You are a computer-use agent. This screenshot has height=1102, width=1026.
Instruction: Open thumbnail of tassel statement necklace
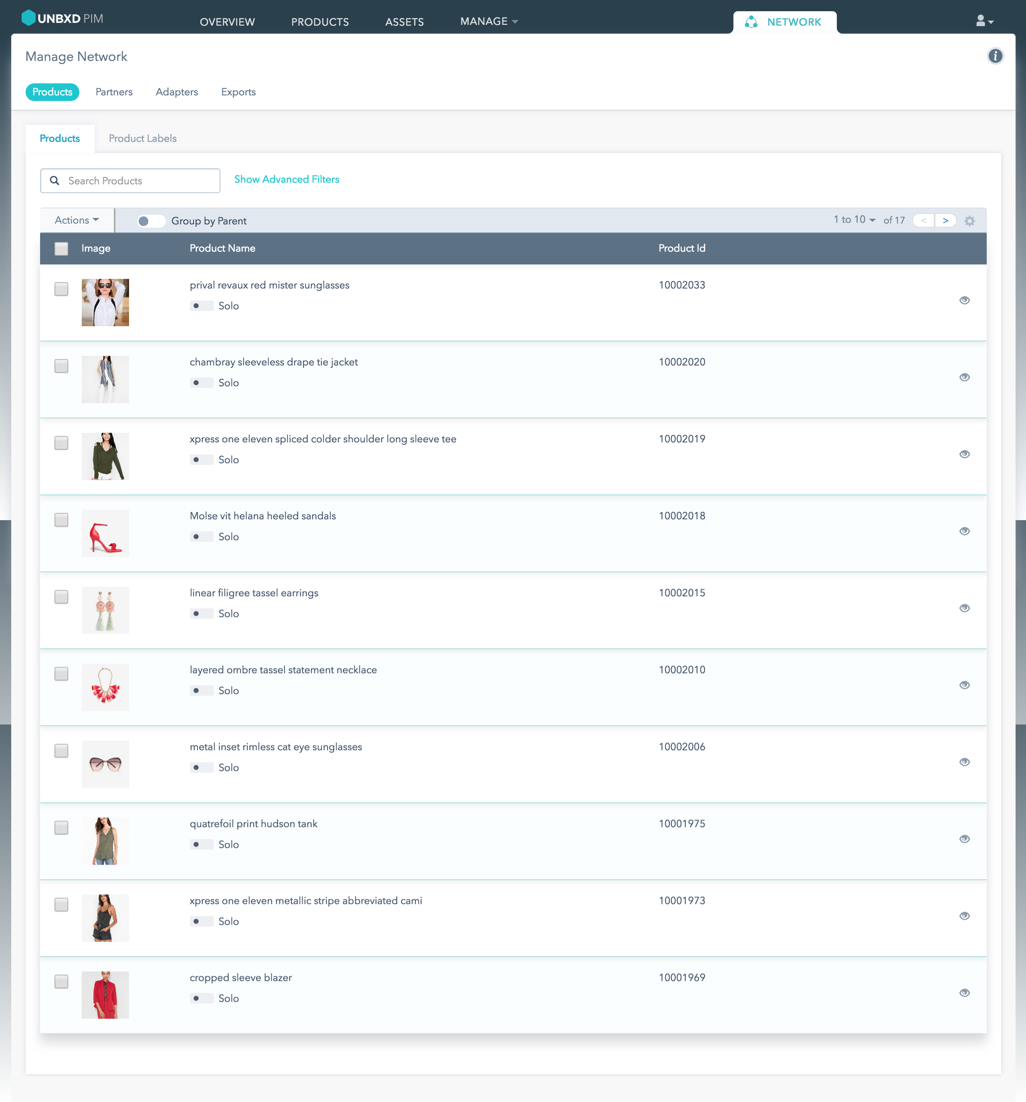coord(105,688)
